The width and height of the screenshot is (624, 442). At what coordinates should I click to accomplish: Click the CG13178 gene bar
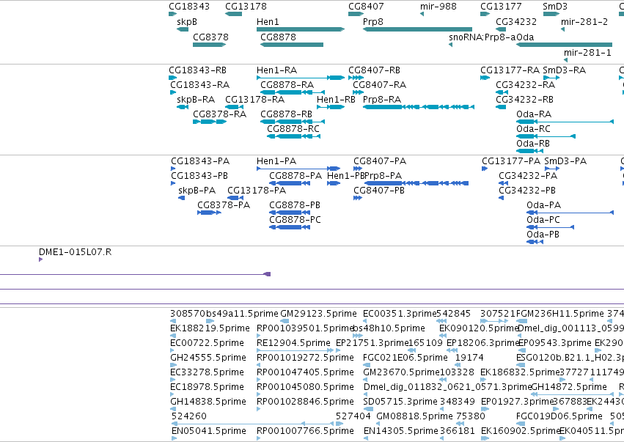pyautogui.click(x=234, y=14)
